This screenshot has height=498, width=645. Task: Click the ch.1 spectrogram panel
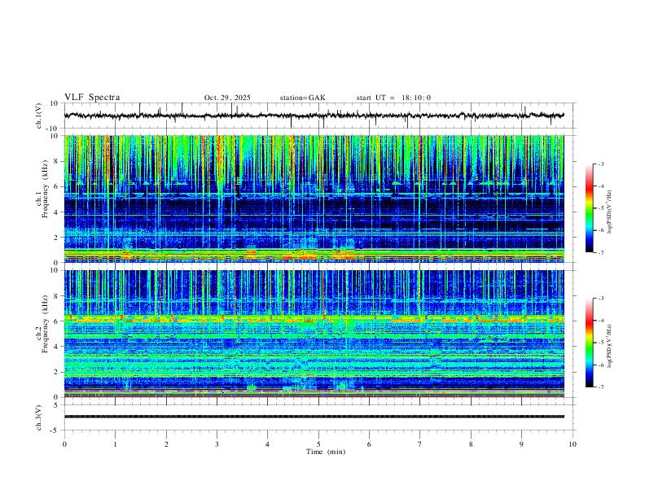314,199
